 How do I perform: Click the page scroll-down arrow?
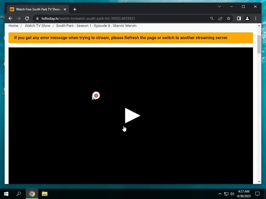[259, 182]
